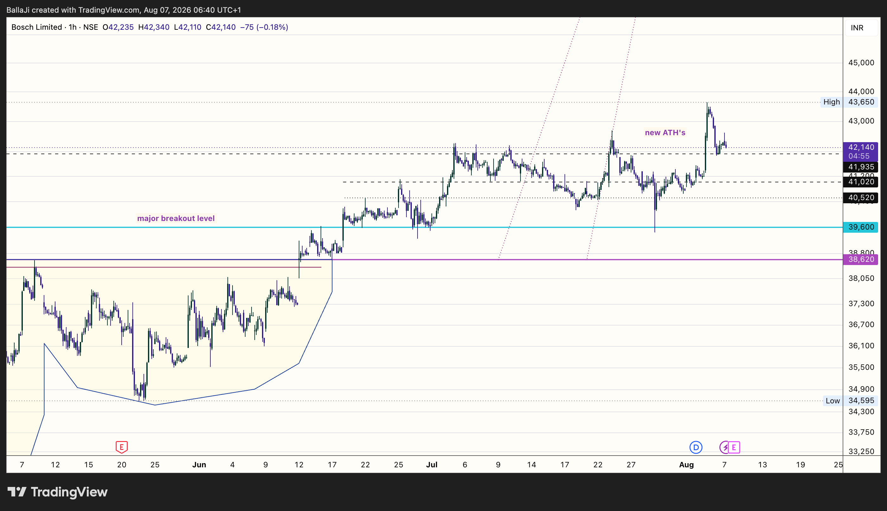
Task: Click the High 43,650 price marker
Action: (849, 102)
